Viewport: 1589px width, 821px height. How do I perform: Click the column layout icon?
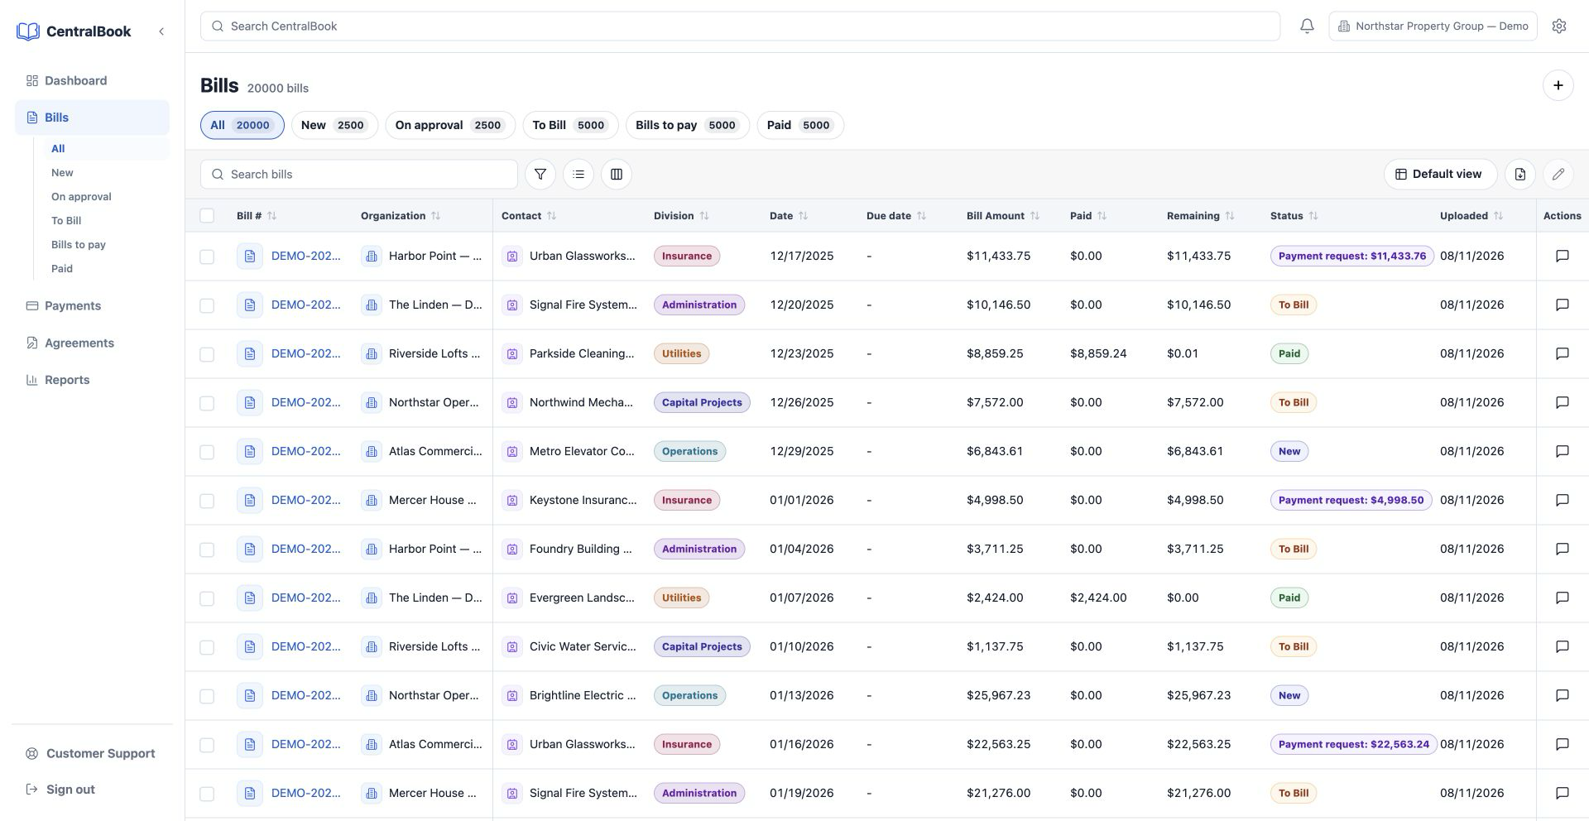617,175
